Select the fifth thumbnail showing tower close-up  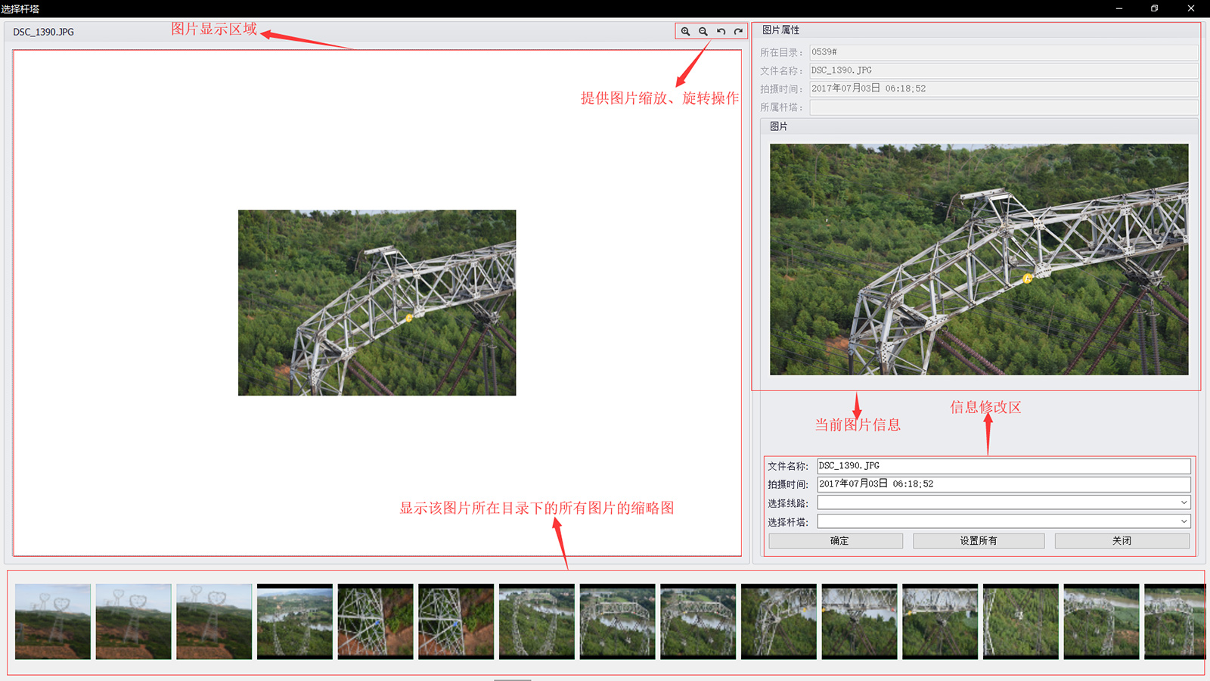(375, 621)
